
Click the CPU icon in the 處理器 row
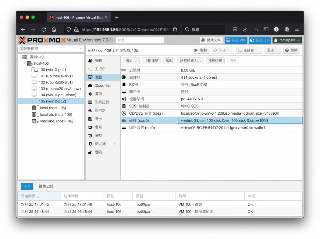(124, 77)
